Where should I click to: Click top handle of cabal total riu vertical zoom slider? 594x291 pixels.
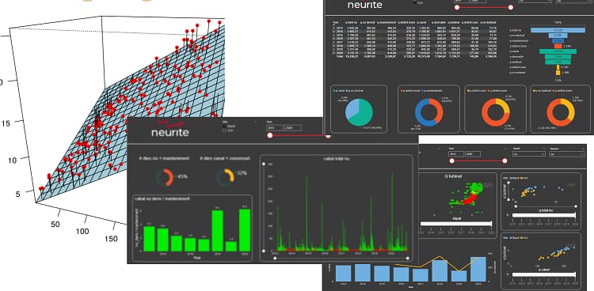[264, 164]
